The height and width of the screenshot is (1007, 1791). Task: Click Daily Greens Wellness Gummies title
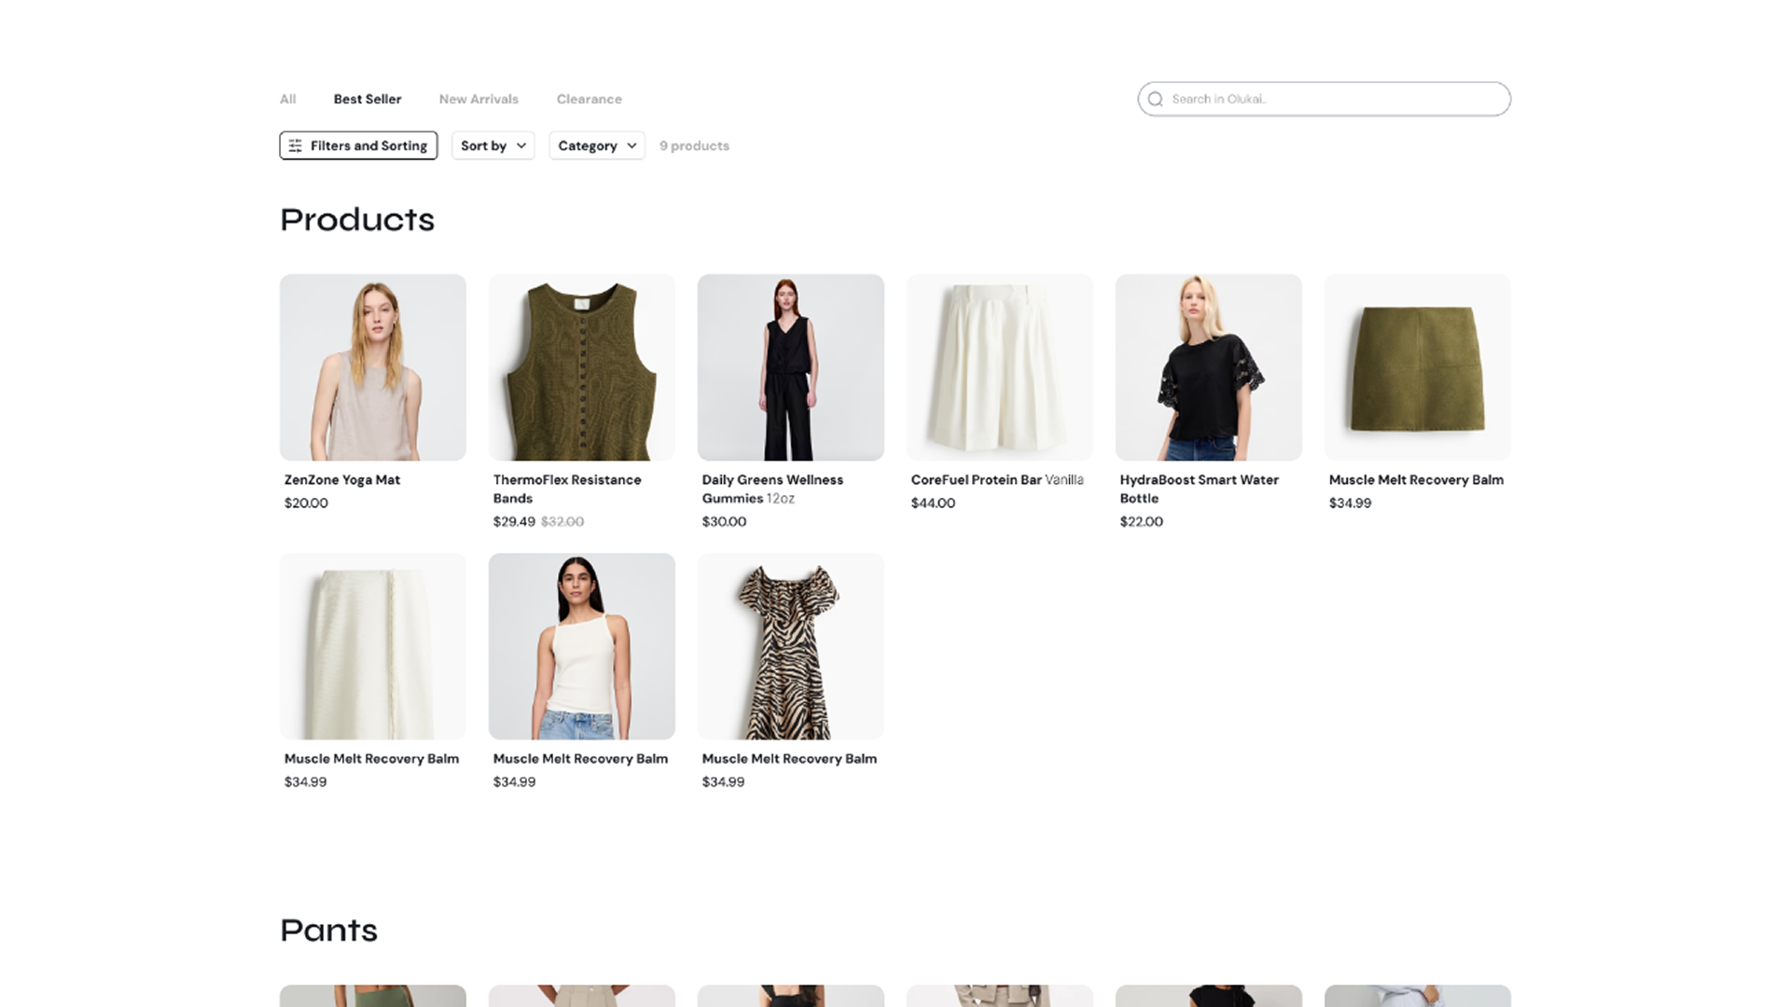pyautogui.click(x=772, y=490)
